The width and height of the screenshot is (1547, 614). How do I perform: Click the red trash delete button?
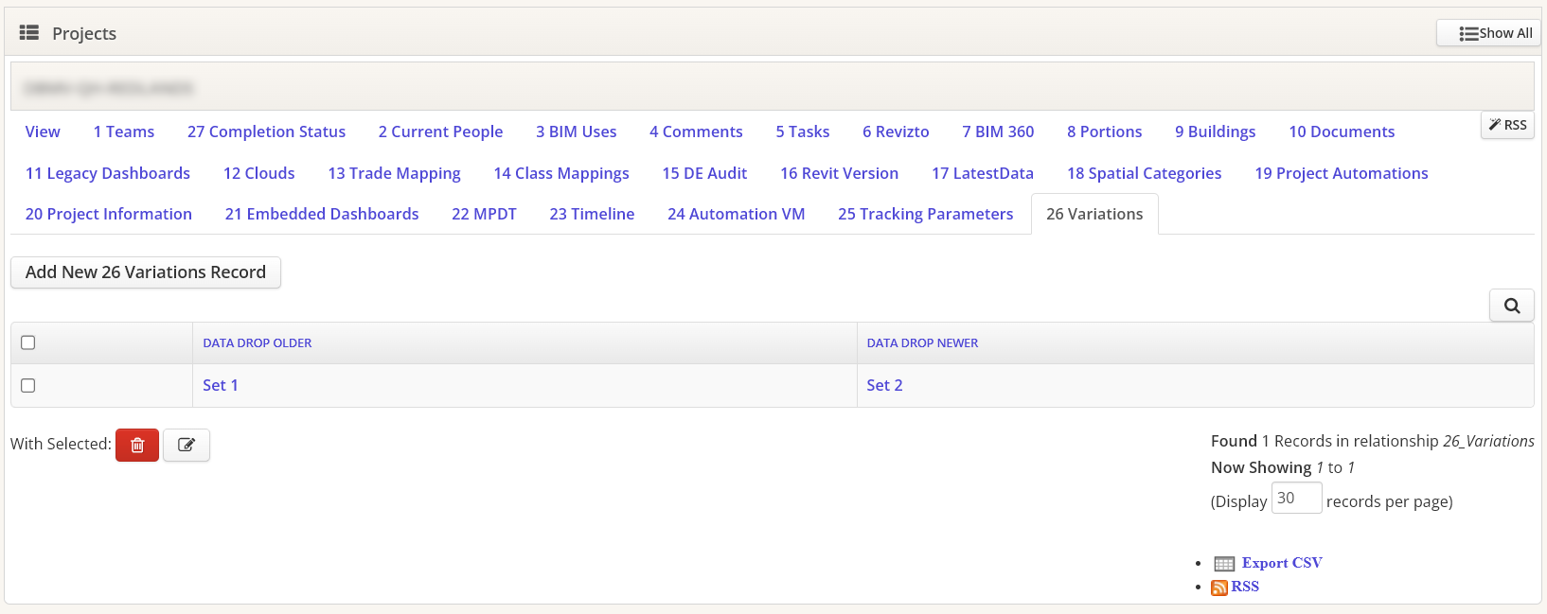pyautogui.click(x=137, y=445)
